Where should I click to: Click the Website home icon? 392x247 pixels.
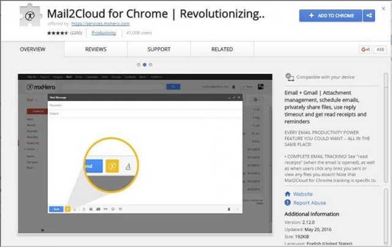[288, 194]
